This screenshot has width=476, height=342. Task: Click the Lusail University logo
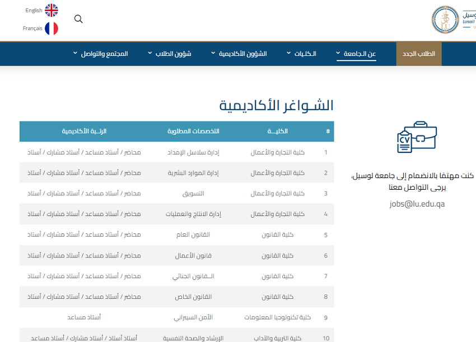(x=446, y=20)
